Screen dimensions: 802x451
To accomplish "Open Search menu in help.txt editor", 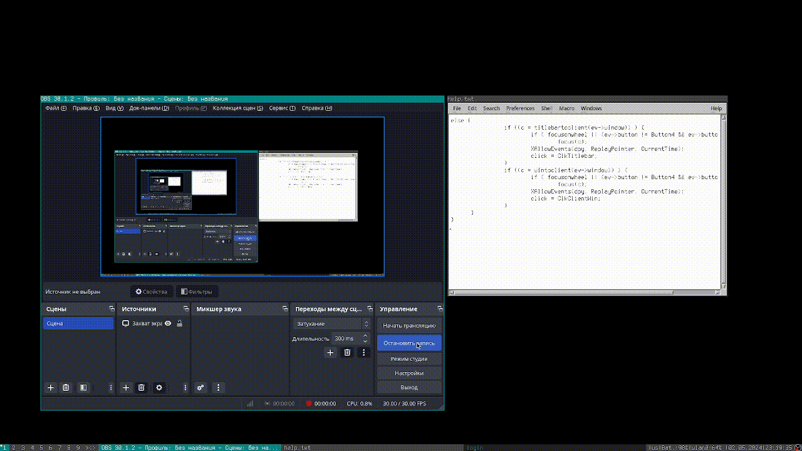I will point(491,108).
